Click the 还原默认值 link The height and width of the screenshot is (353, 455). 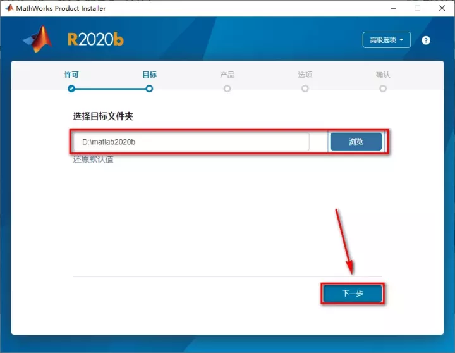pos(93,159)
